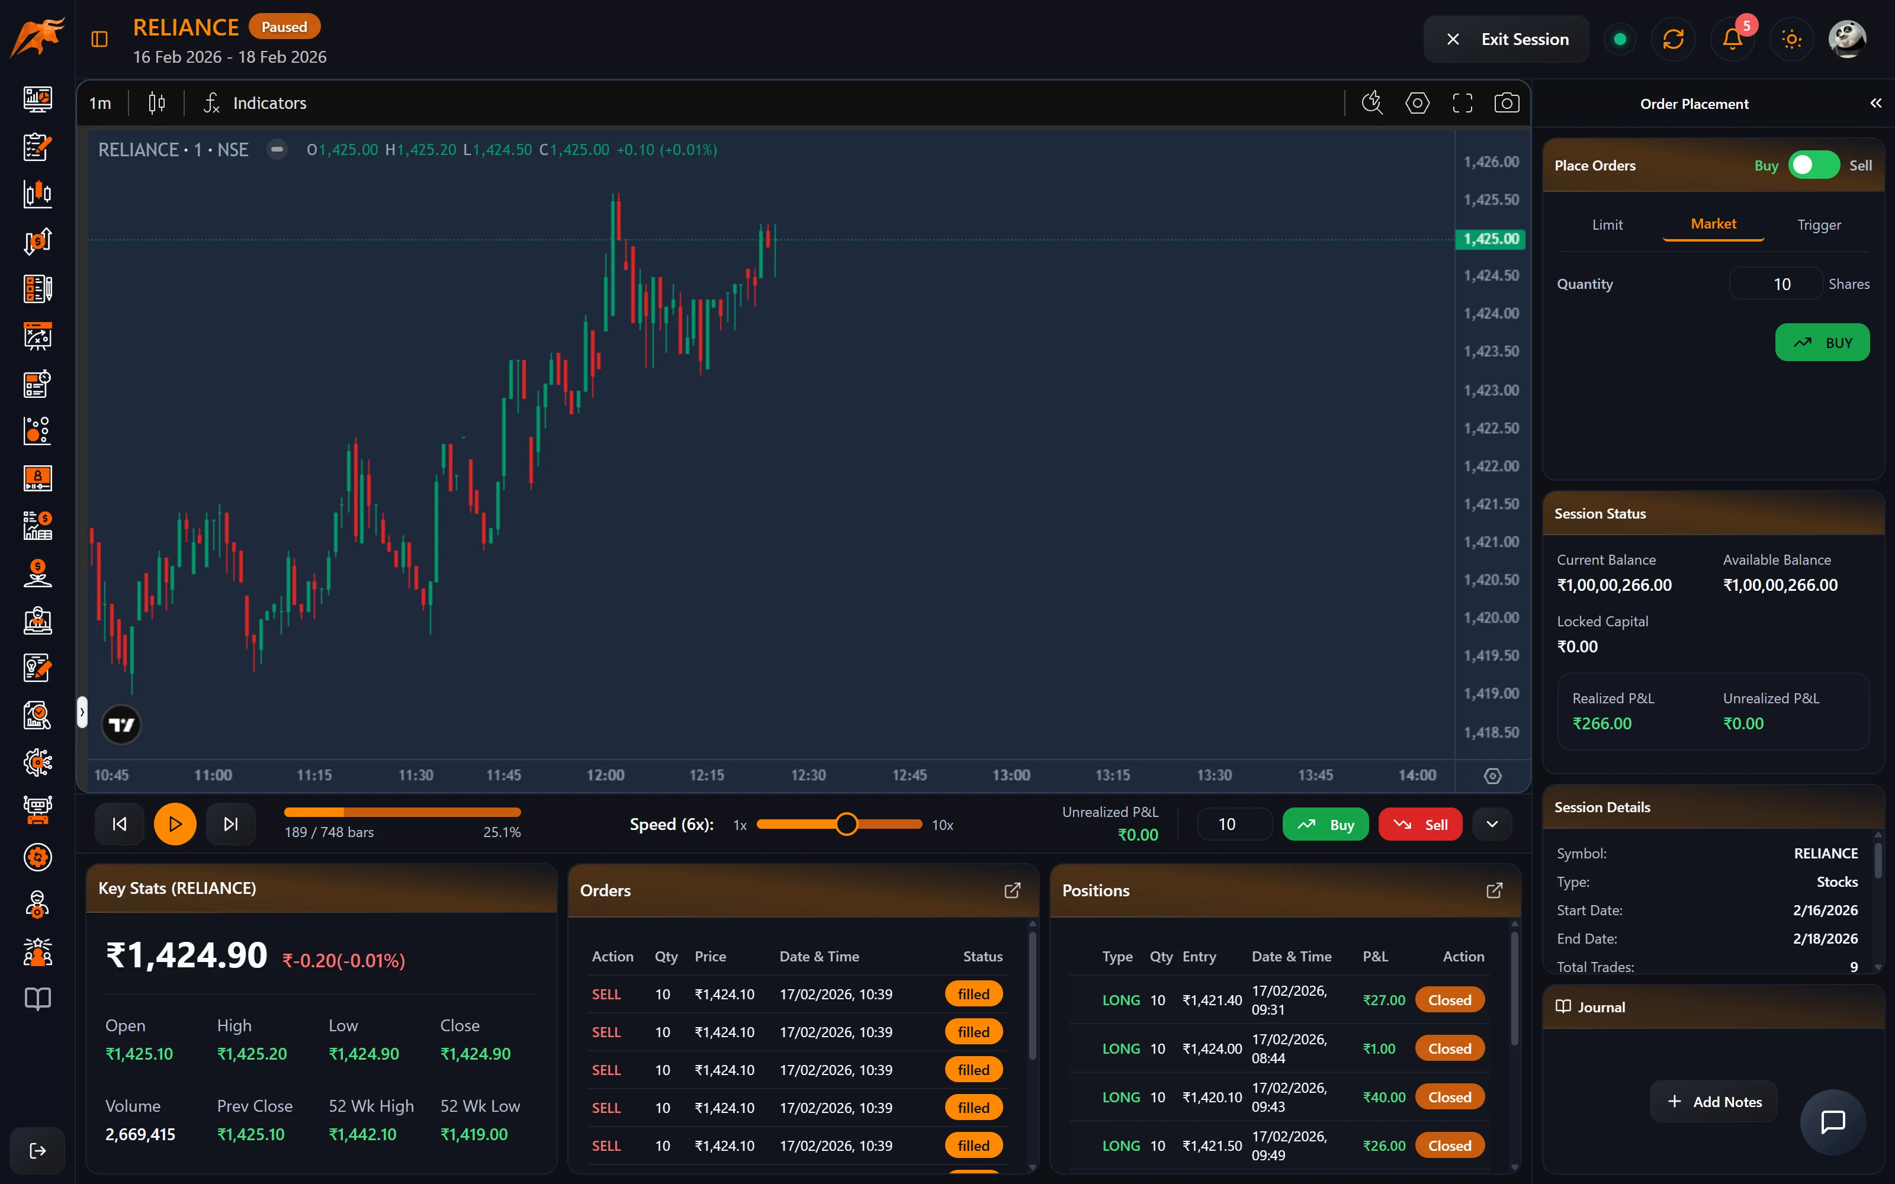The image size is (1895, 1184).
Task: Open notifications bell with 5 badge
Action: coord(1732,39)
